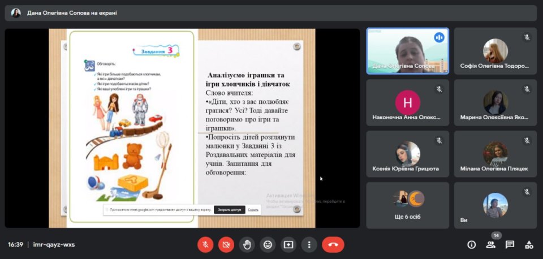Click the pink H avatar circle
Viewport: 543px width, 259px height.
point(408,102)
